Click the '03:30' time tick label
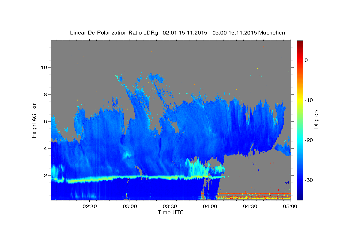 click(x=170, y=206)
